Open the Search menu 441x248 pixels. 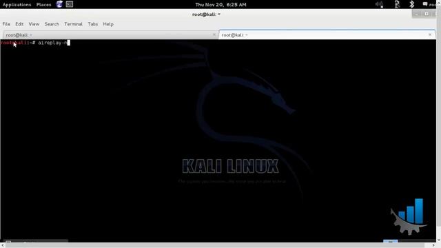(x=52, y=24)
